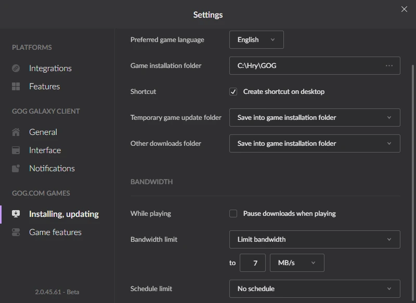
Task: Click the Features grid icon
Action: (16, 87)
